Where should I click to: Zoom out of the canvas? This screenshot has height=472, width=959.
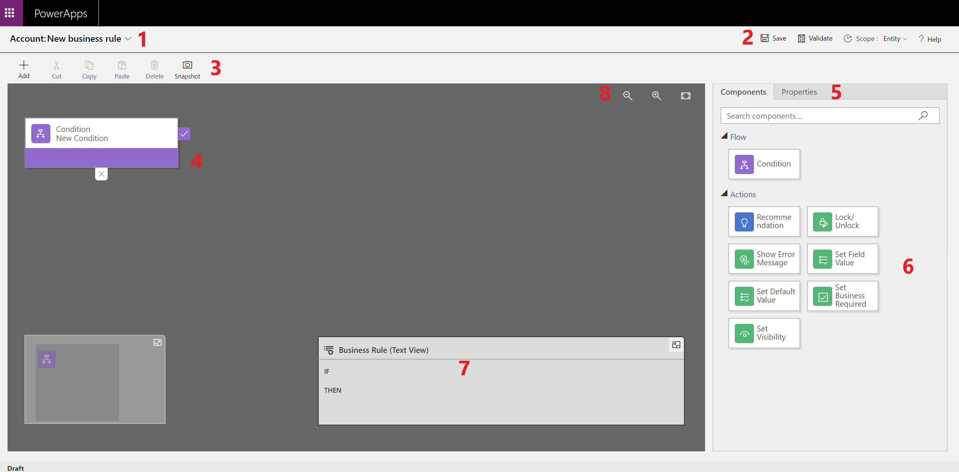628,95
